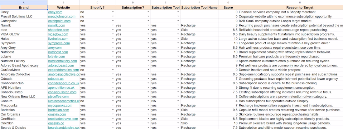This screenshot has width=343, height=129.
Task: Open Subscription Tool dropdown in OneSkin row
Action: click(x=178, y=123)
